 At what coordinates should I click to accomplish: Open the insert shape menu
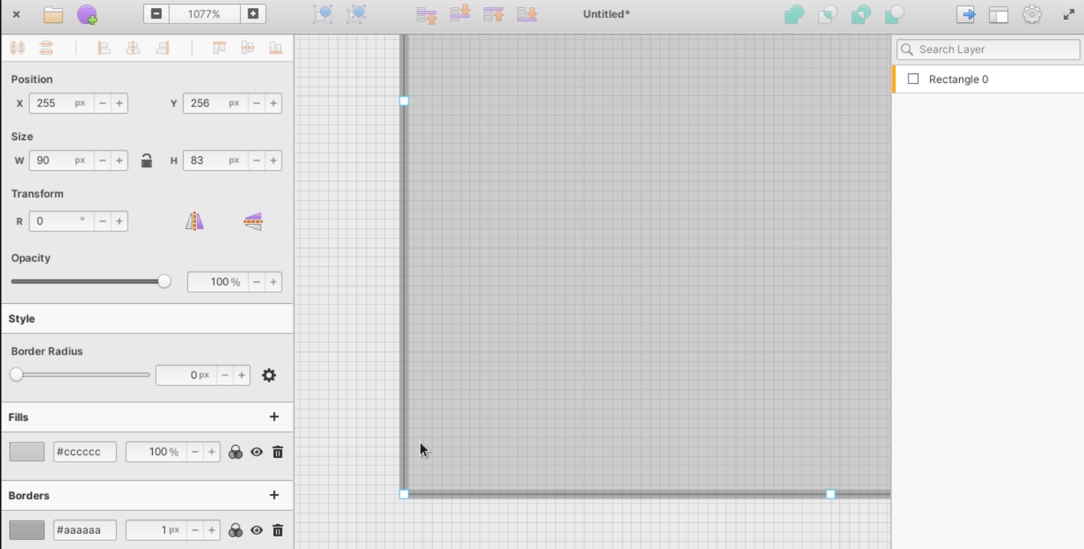[87, 15]
